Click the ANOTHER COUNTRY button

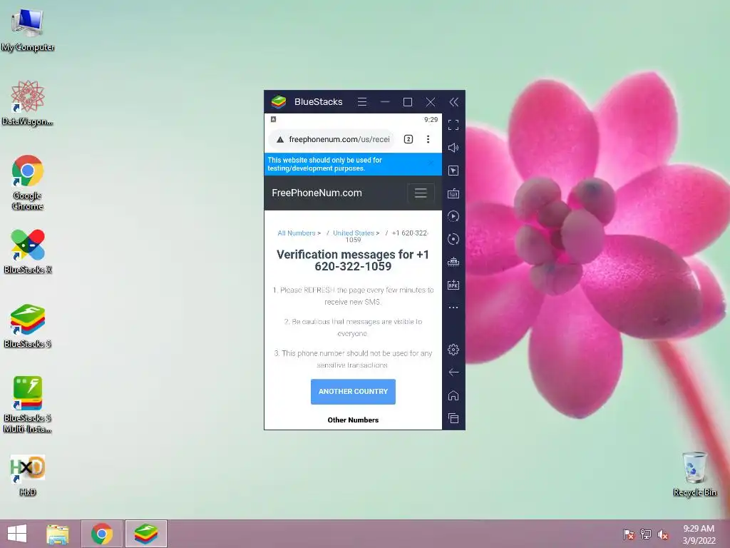tap(353, 392)
